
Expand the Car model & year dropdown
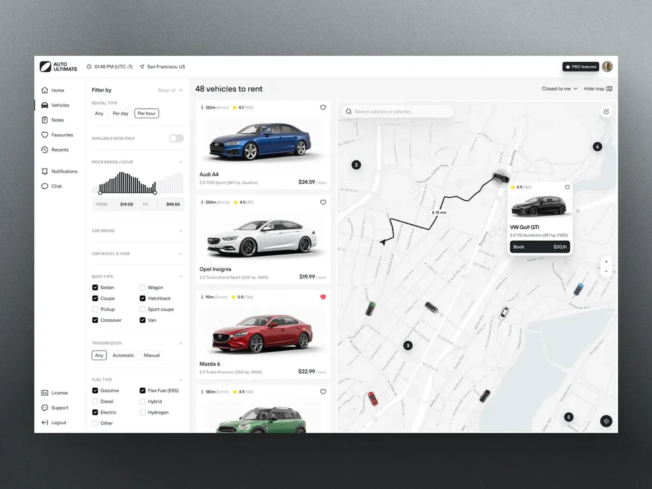[181, 254]
